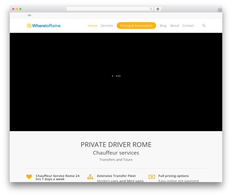Click the Chauffeur services subheading
Viewport: 232px width, 196px height.
(x=116, y=153)
